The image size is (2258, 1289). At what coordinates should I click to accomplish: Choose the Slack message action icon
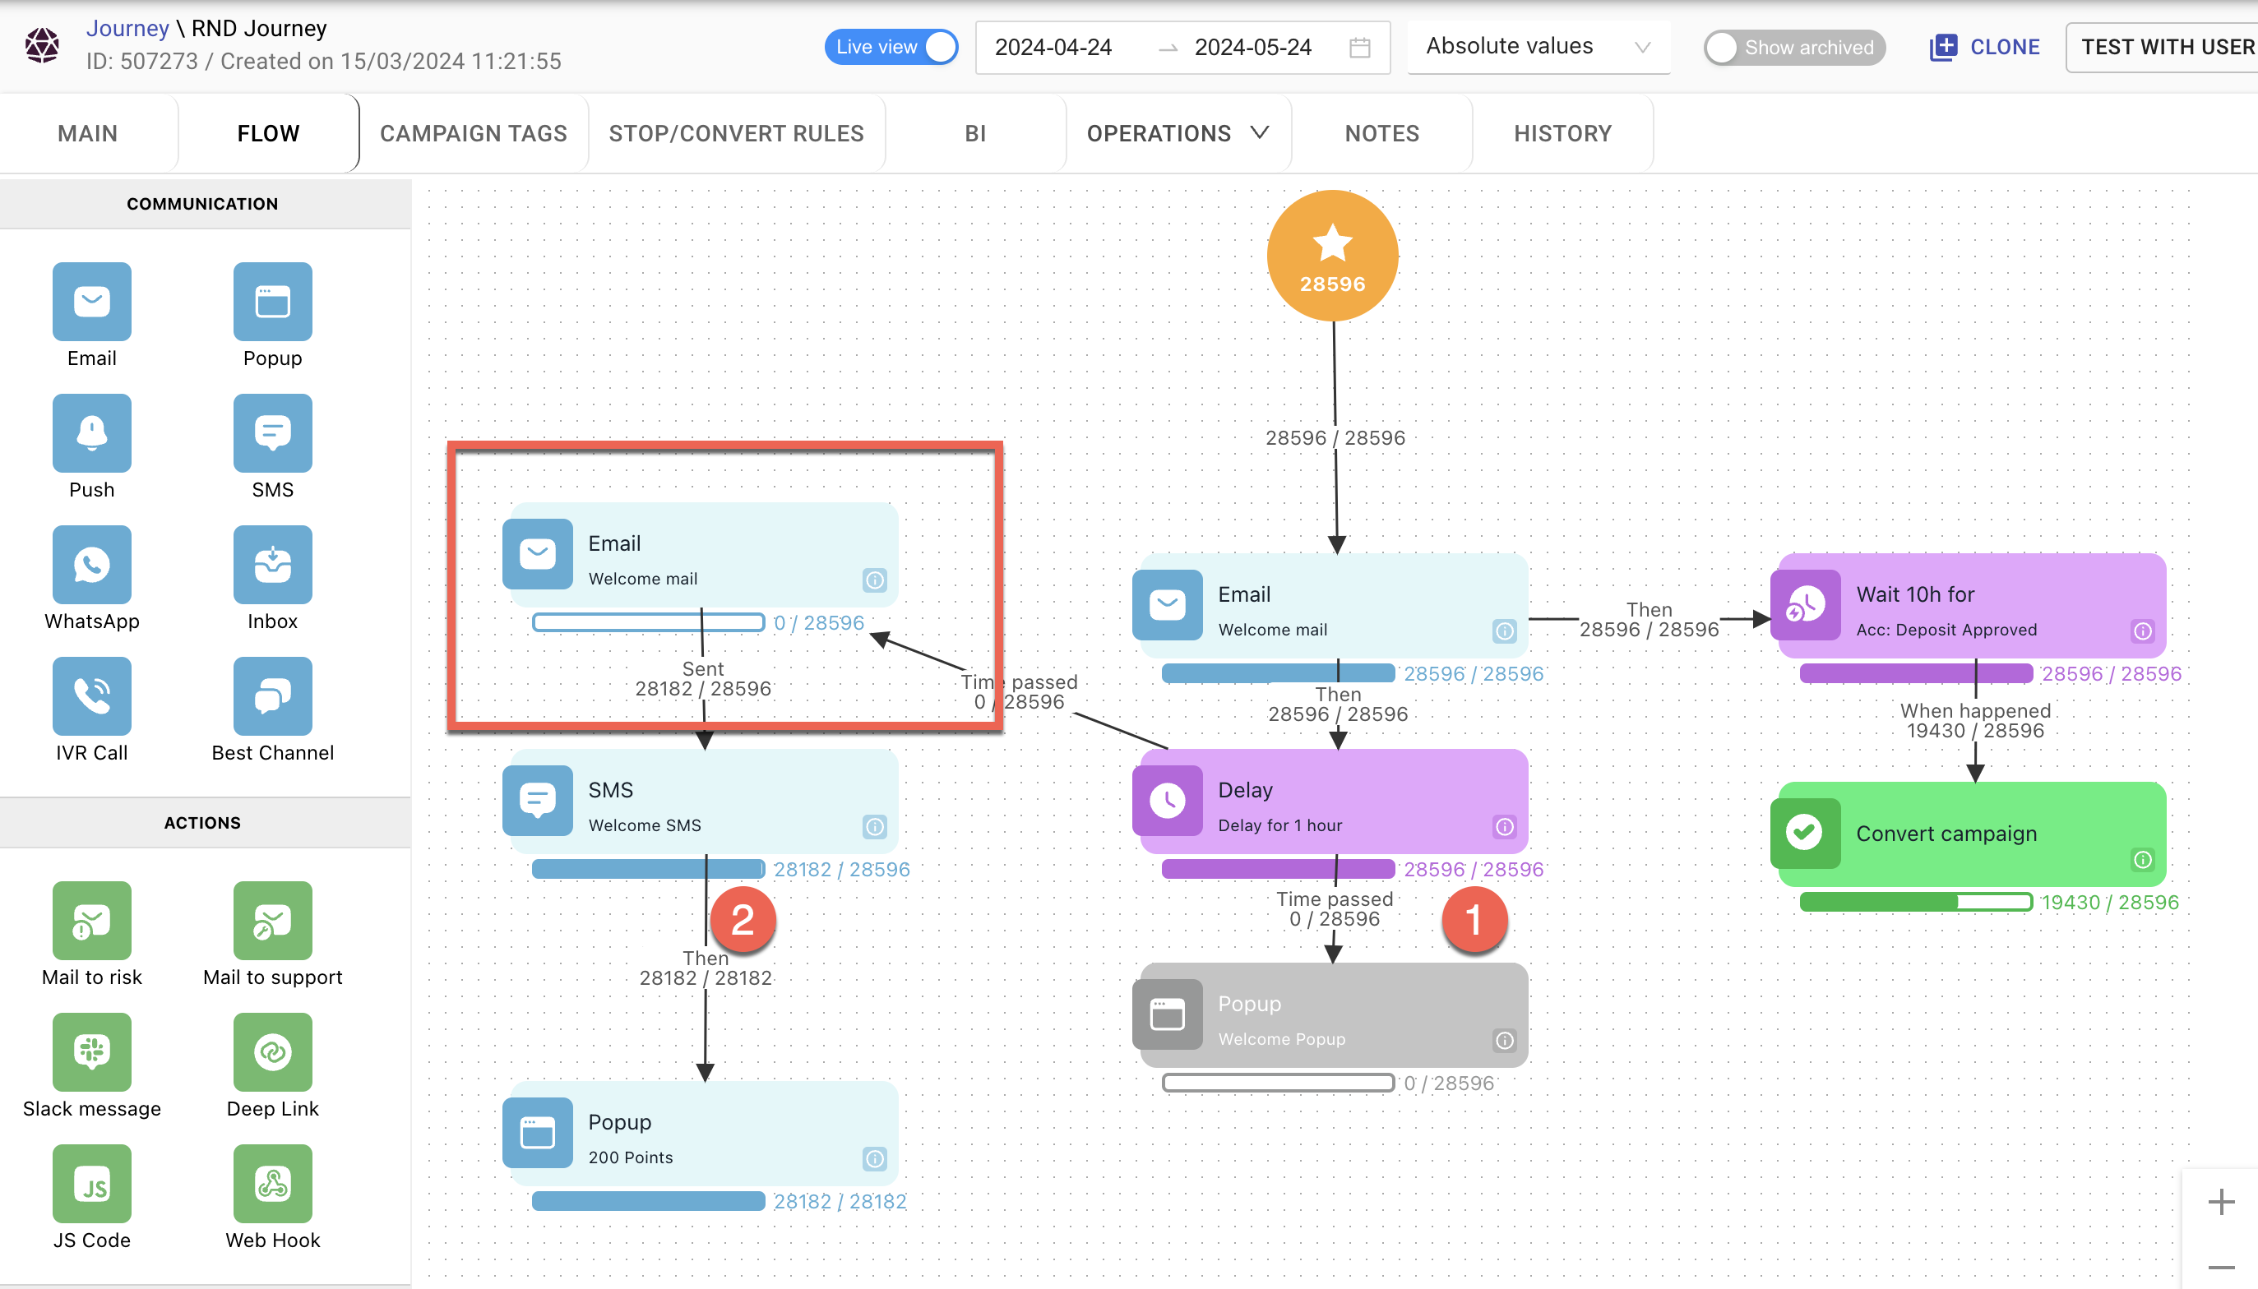[91, 1051]
